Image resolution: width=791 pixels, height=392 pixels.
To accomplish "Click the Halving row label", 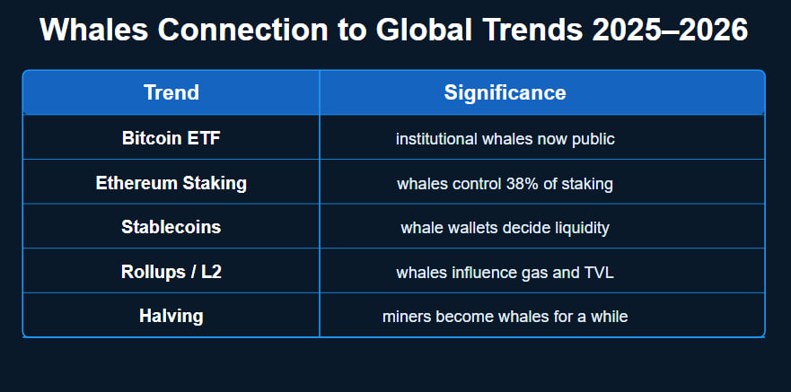I will click(171, 316).
